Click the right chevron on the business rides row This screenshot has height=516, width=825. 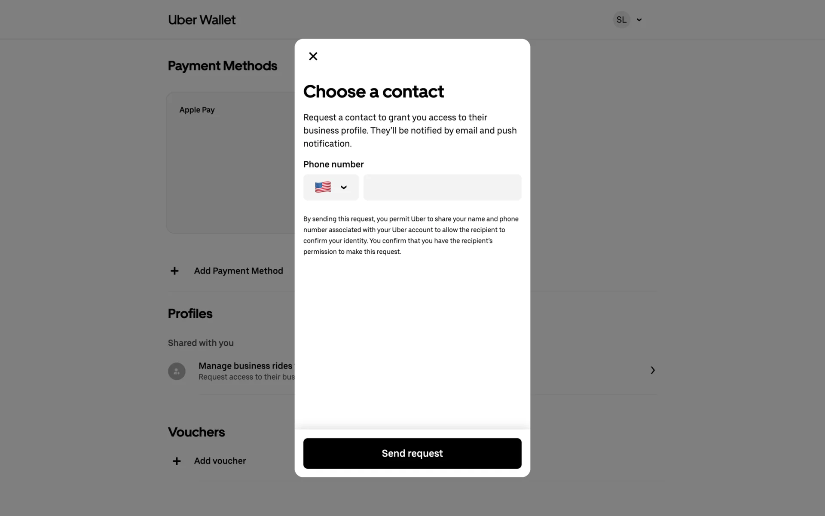pos(652,370)
